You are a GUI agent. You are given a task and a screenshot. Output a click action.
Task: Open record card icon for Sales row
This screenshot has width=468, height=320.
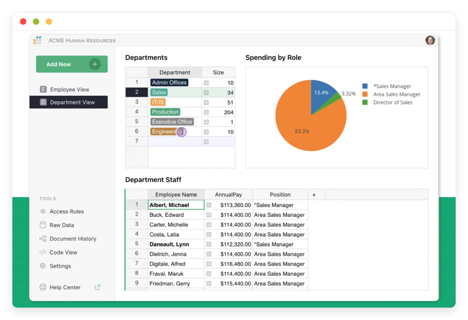(206, 93)
